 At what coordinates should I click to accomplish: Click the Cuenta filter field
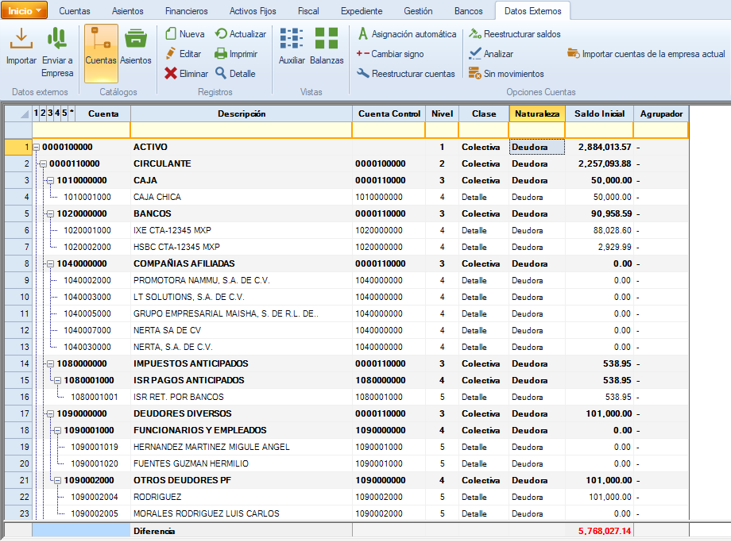click(82, 130)
